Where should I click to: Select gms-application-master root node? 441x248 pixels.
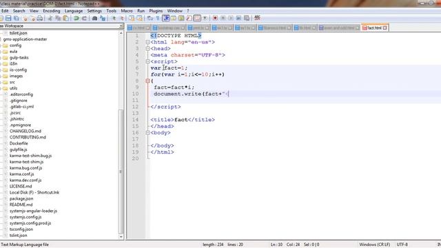(25, 39)
